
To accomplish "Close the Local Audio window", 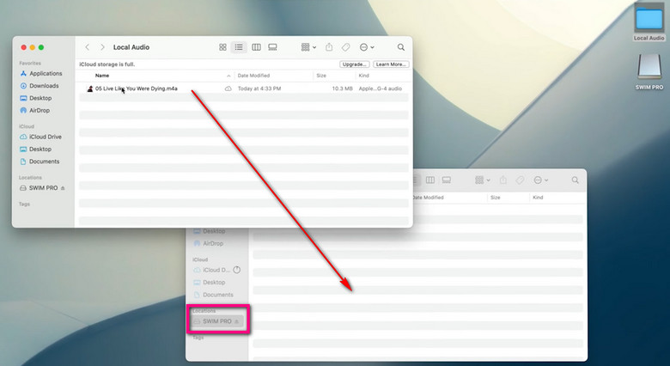I will [x=24, y=47].
